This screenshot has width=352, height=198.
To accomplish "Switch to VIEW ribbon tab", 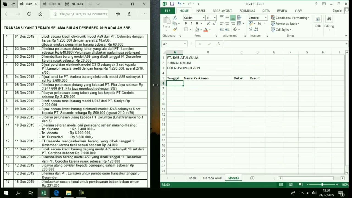I will pyautogui.click(x=298, y=11).
